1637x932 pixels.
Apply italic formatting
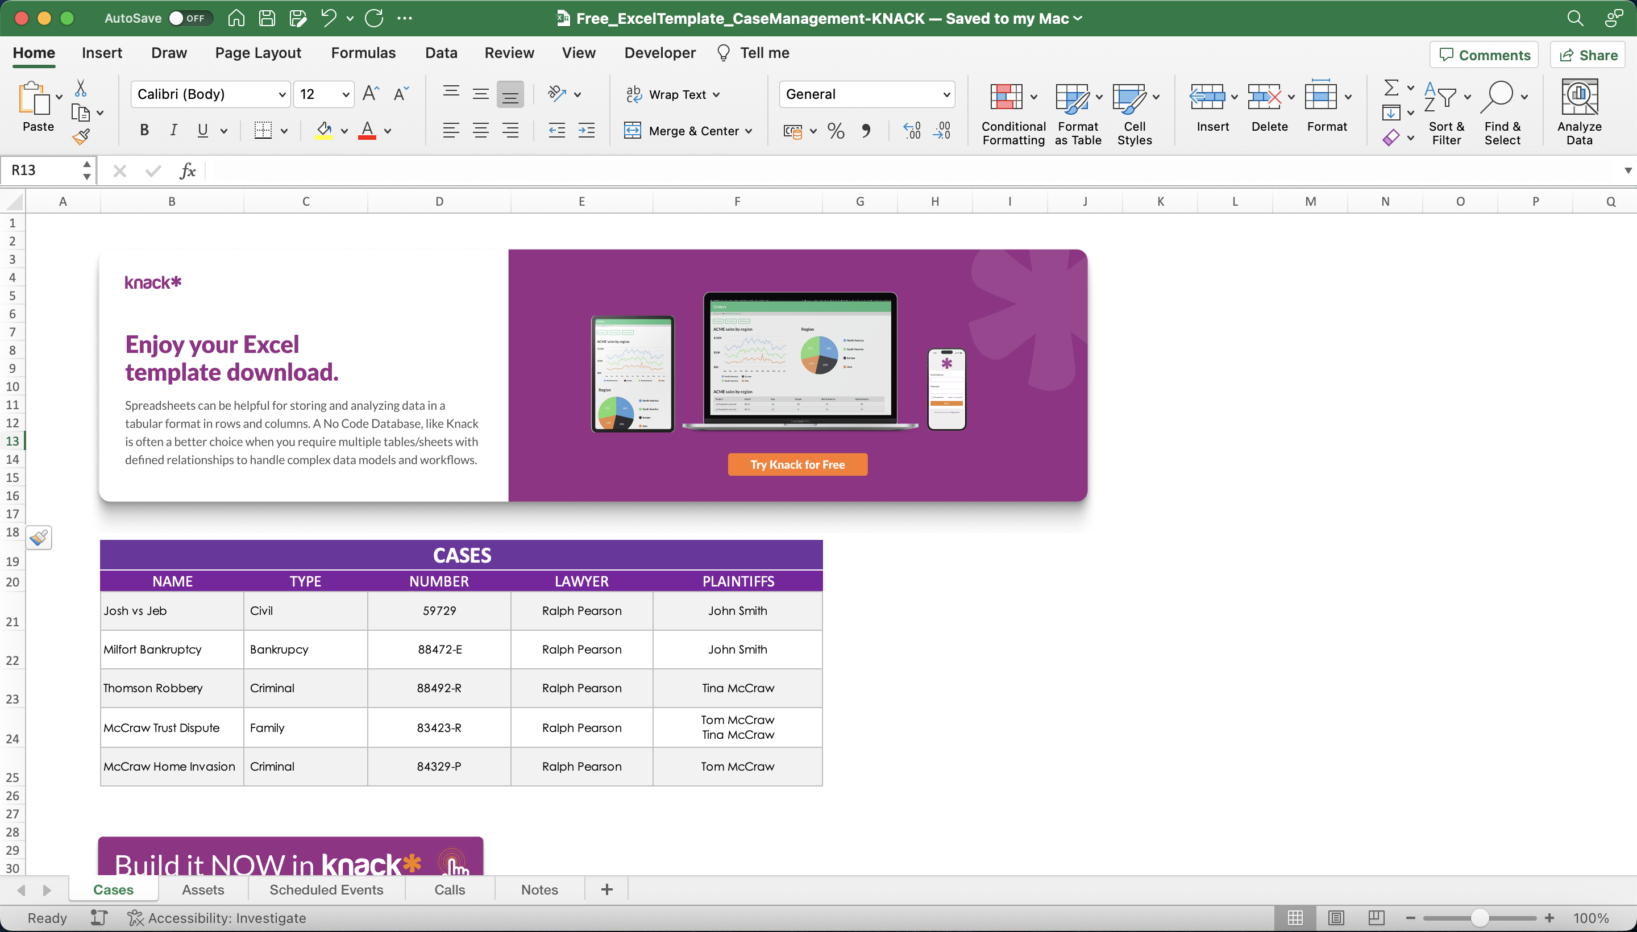click(173, 130)
